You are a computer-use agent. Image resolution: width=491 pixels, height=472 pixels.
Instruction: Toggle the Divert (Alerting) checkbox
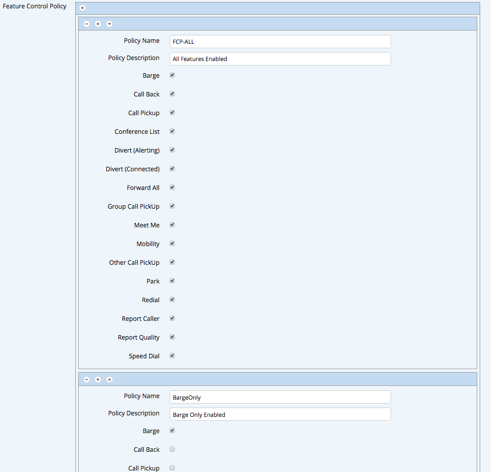pyautogui.click(x=172, y=150)
